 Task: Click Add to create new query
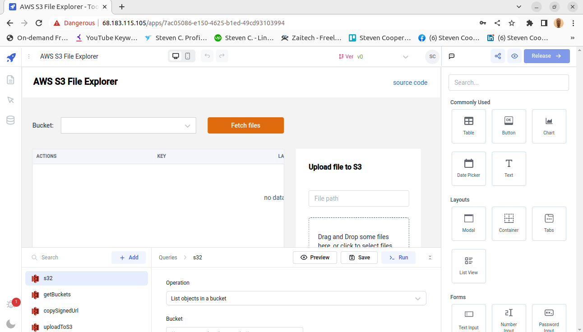tap(129, 258)
